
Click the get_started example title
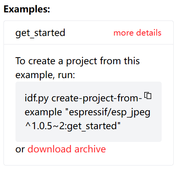click(x=40, y=33)
